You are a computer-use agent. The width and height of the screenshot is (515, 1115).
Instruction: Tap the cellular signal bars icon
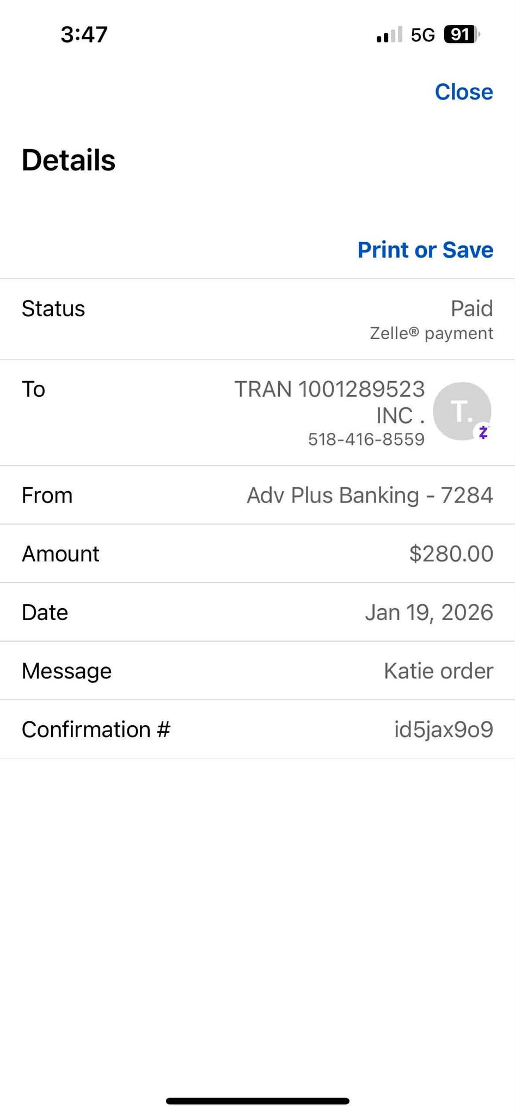(389, 35)
